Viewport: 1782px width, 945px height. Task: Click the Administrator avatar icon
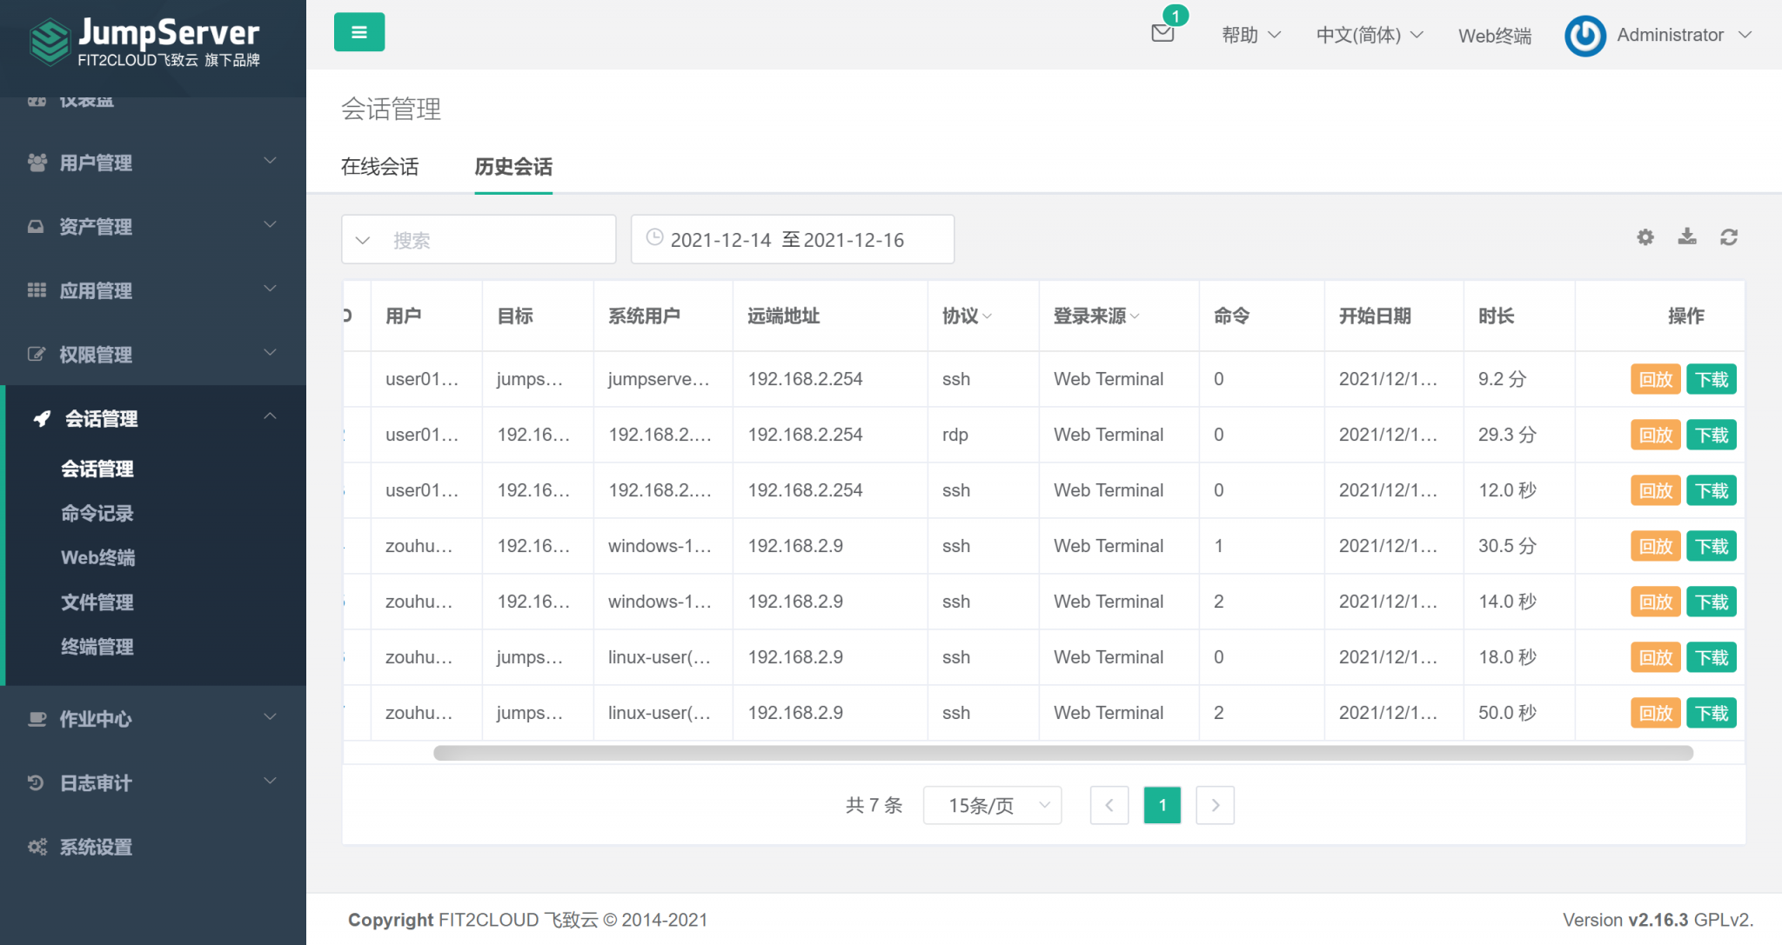[1585, 36]
